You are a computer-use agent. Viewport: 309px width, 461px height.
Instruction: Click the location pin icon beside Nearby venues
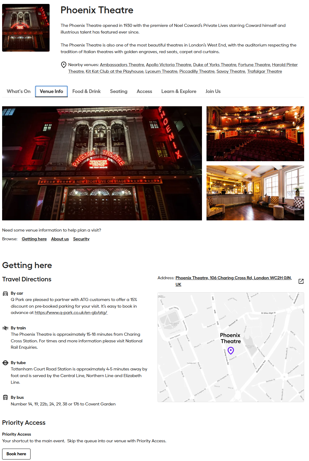[x=63, y=65]
